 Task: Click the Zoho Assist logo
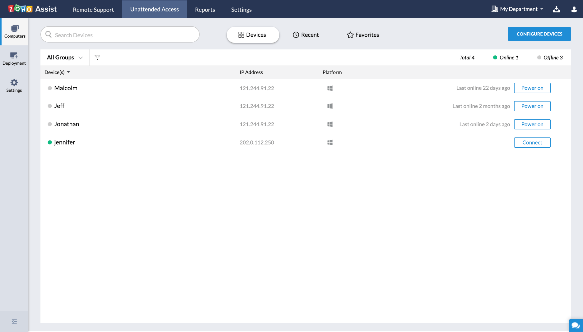pyautogui.click(x=32, y=9)
